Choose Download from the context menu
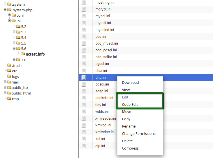 [130, 82]
